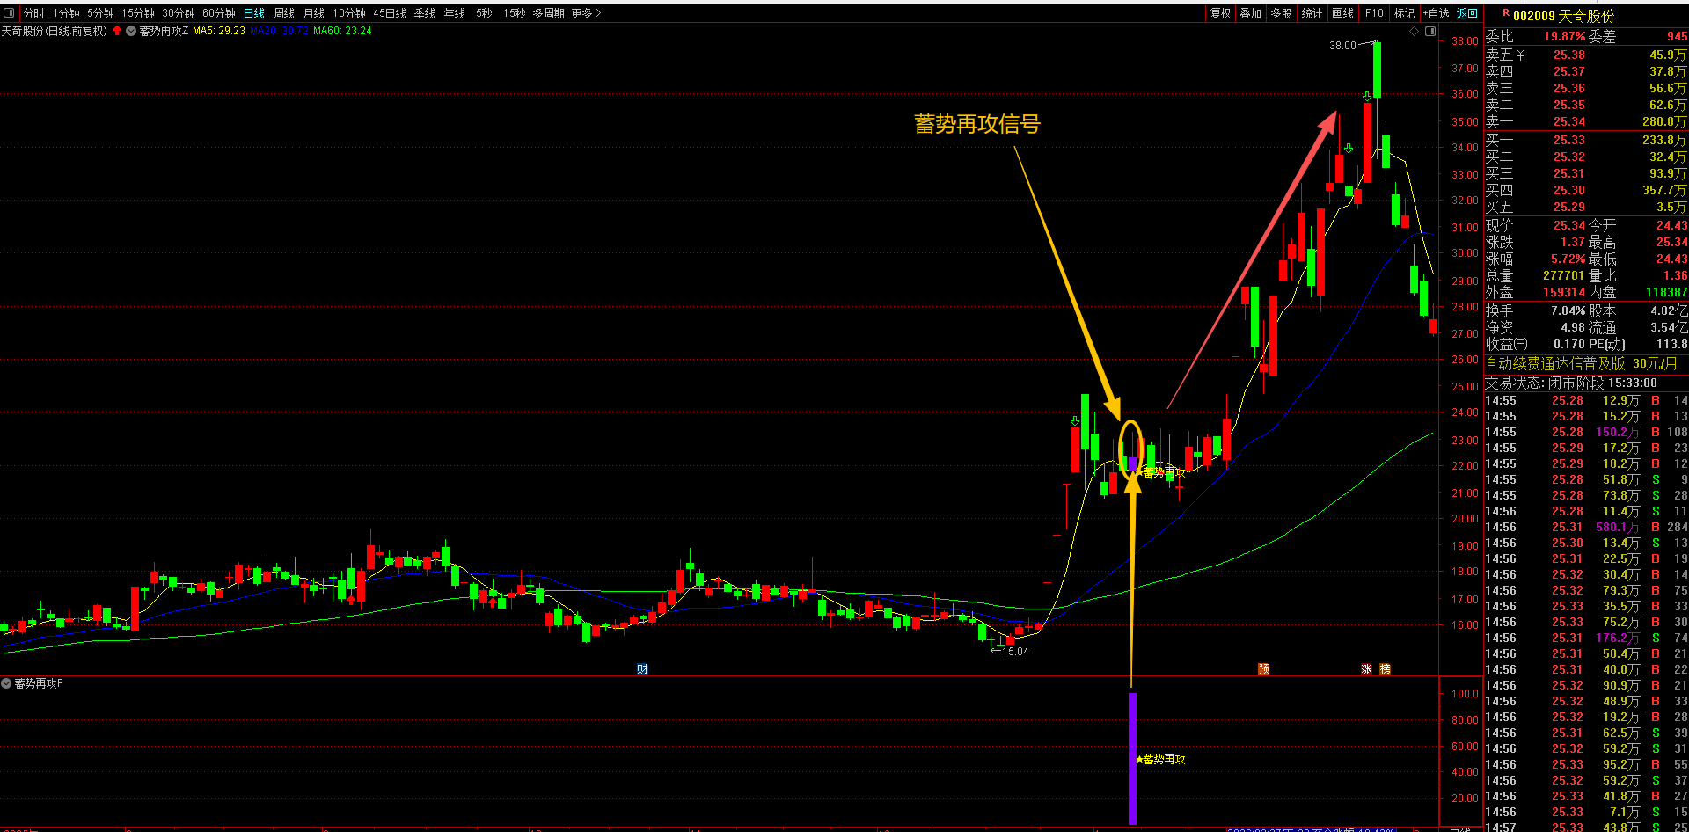Screen dimensions: 1689x832
Task: Open the 蓄势再攻F sub-indicator dropdown circle
Action: click(6, 683)
